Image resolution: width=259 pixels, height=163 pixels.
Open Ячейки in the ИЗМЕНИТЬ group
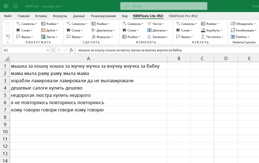(131, 37)
